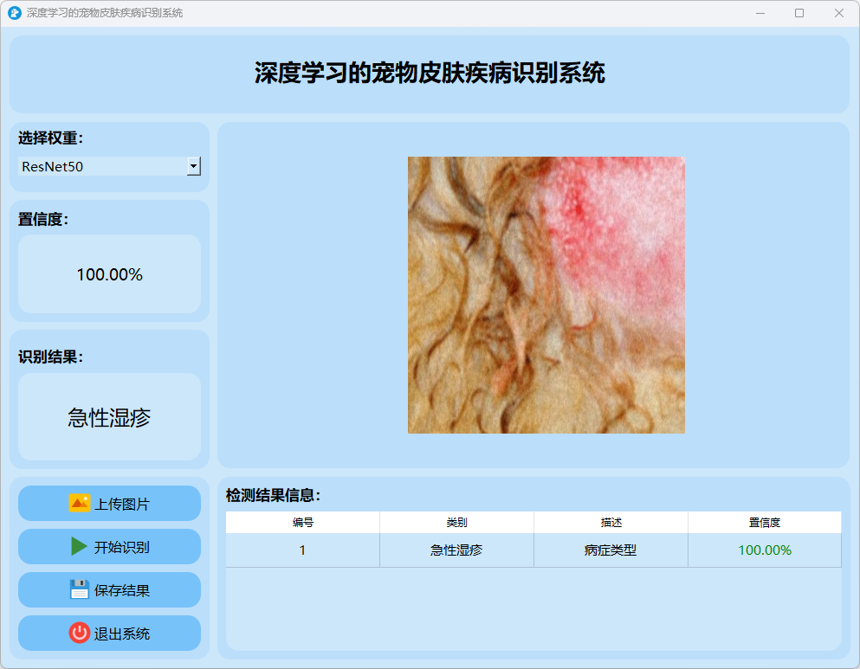
Task: Click the 检测结果信息 heading
Action: click(x=273, y=495)
